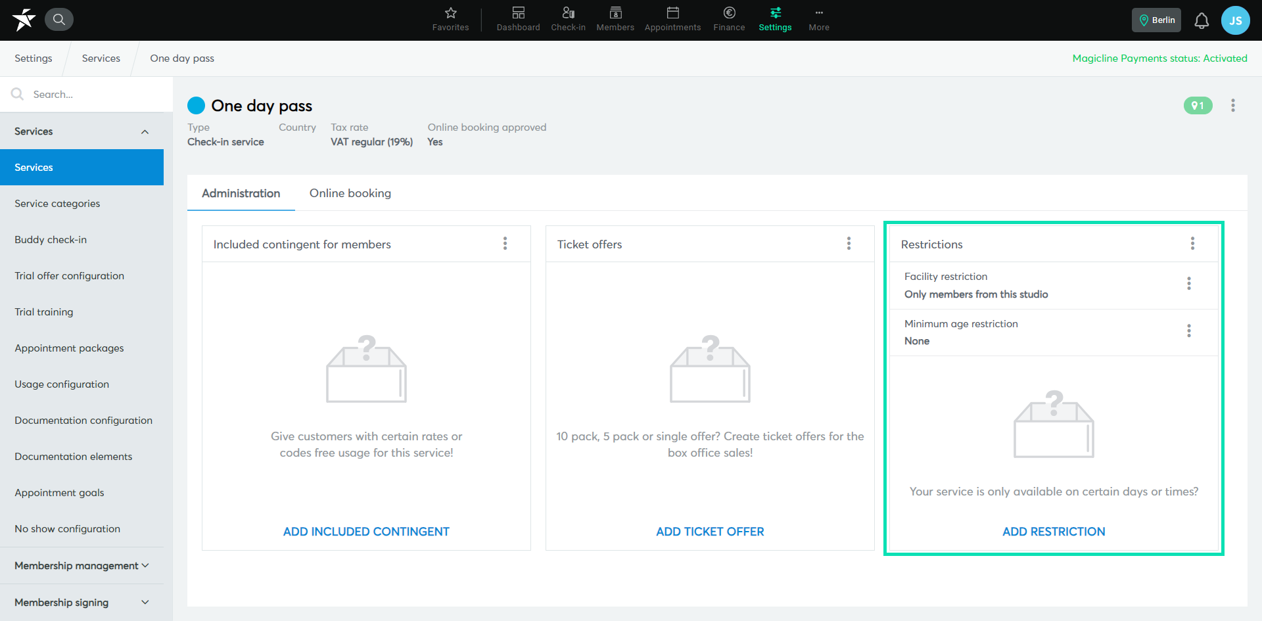Open Appointment packages in sidebar
The height and width of the screenshot is (621, 1262).
pyautogui.click(x=82, y=348)
